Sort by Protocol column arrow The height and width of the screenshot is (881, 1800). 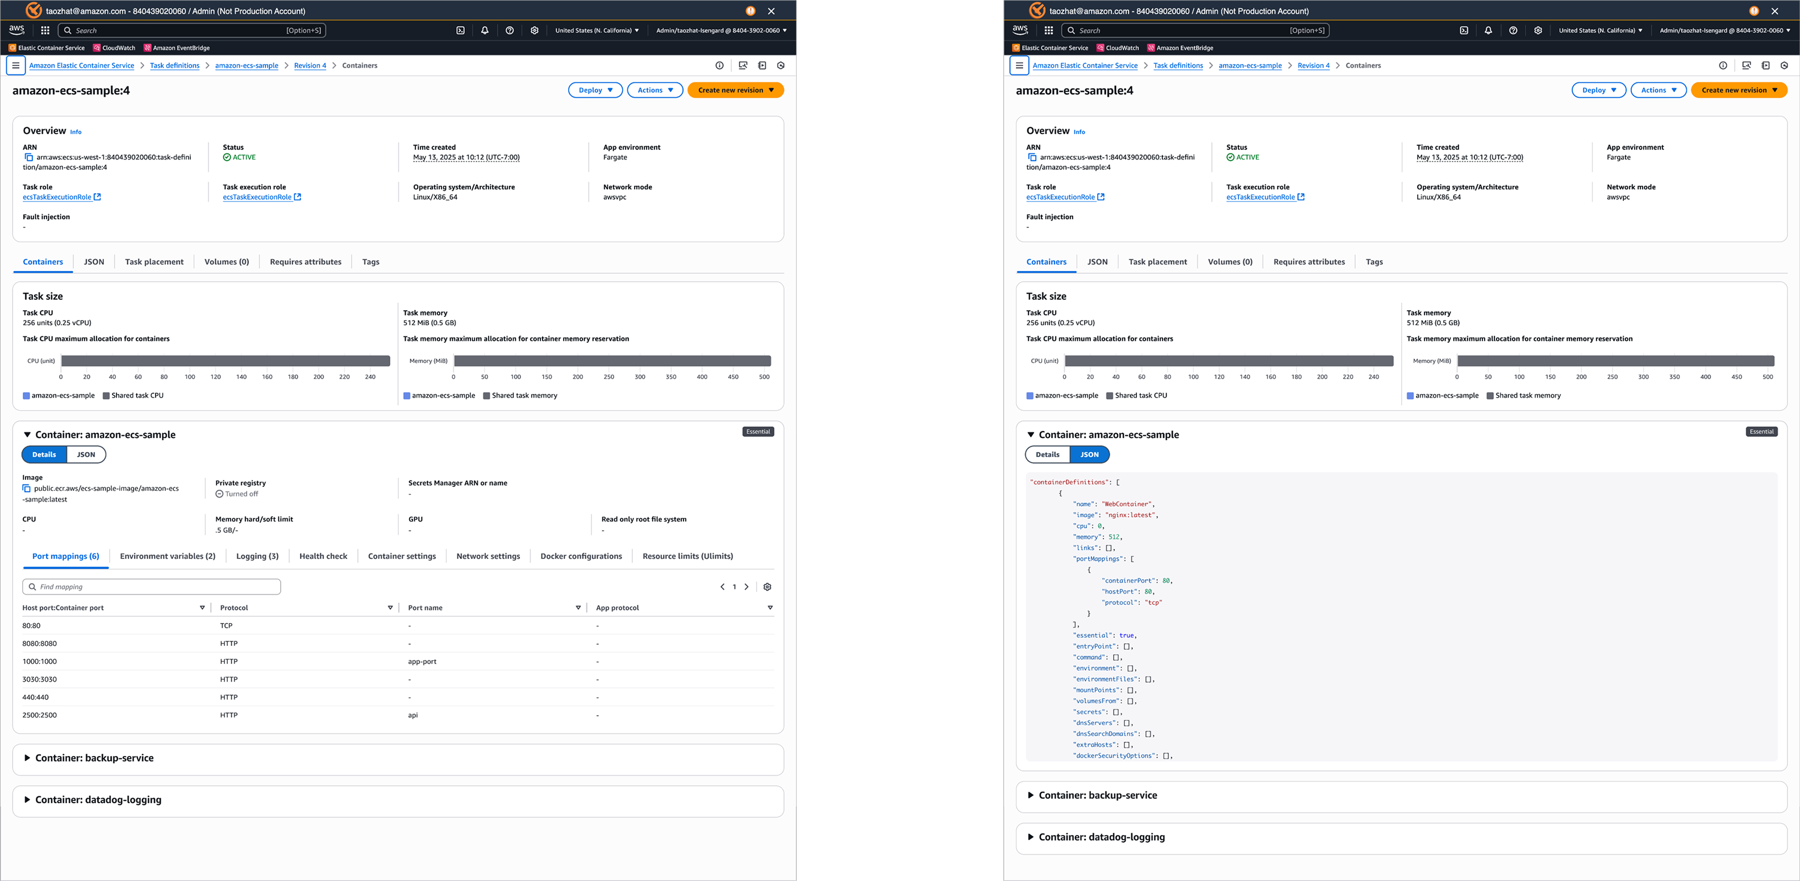[x=390, y=608]
